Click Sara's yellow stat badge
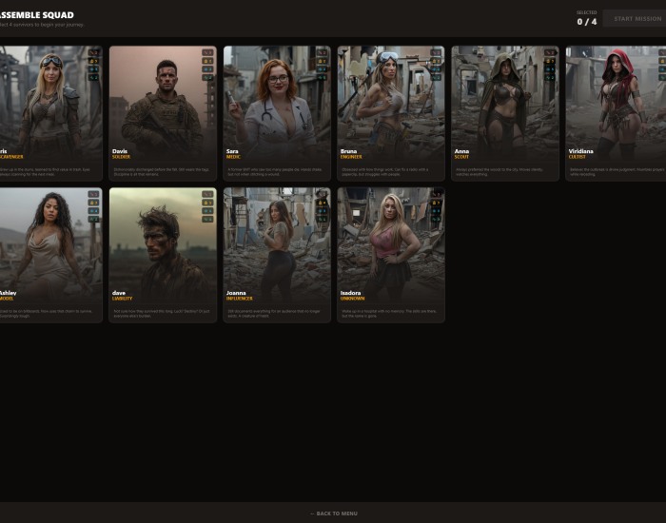 (322, 61)
